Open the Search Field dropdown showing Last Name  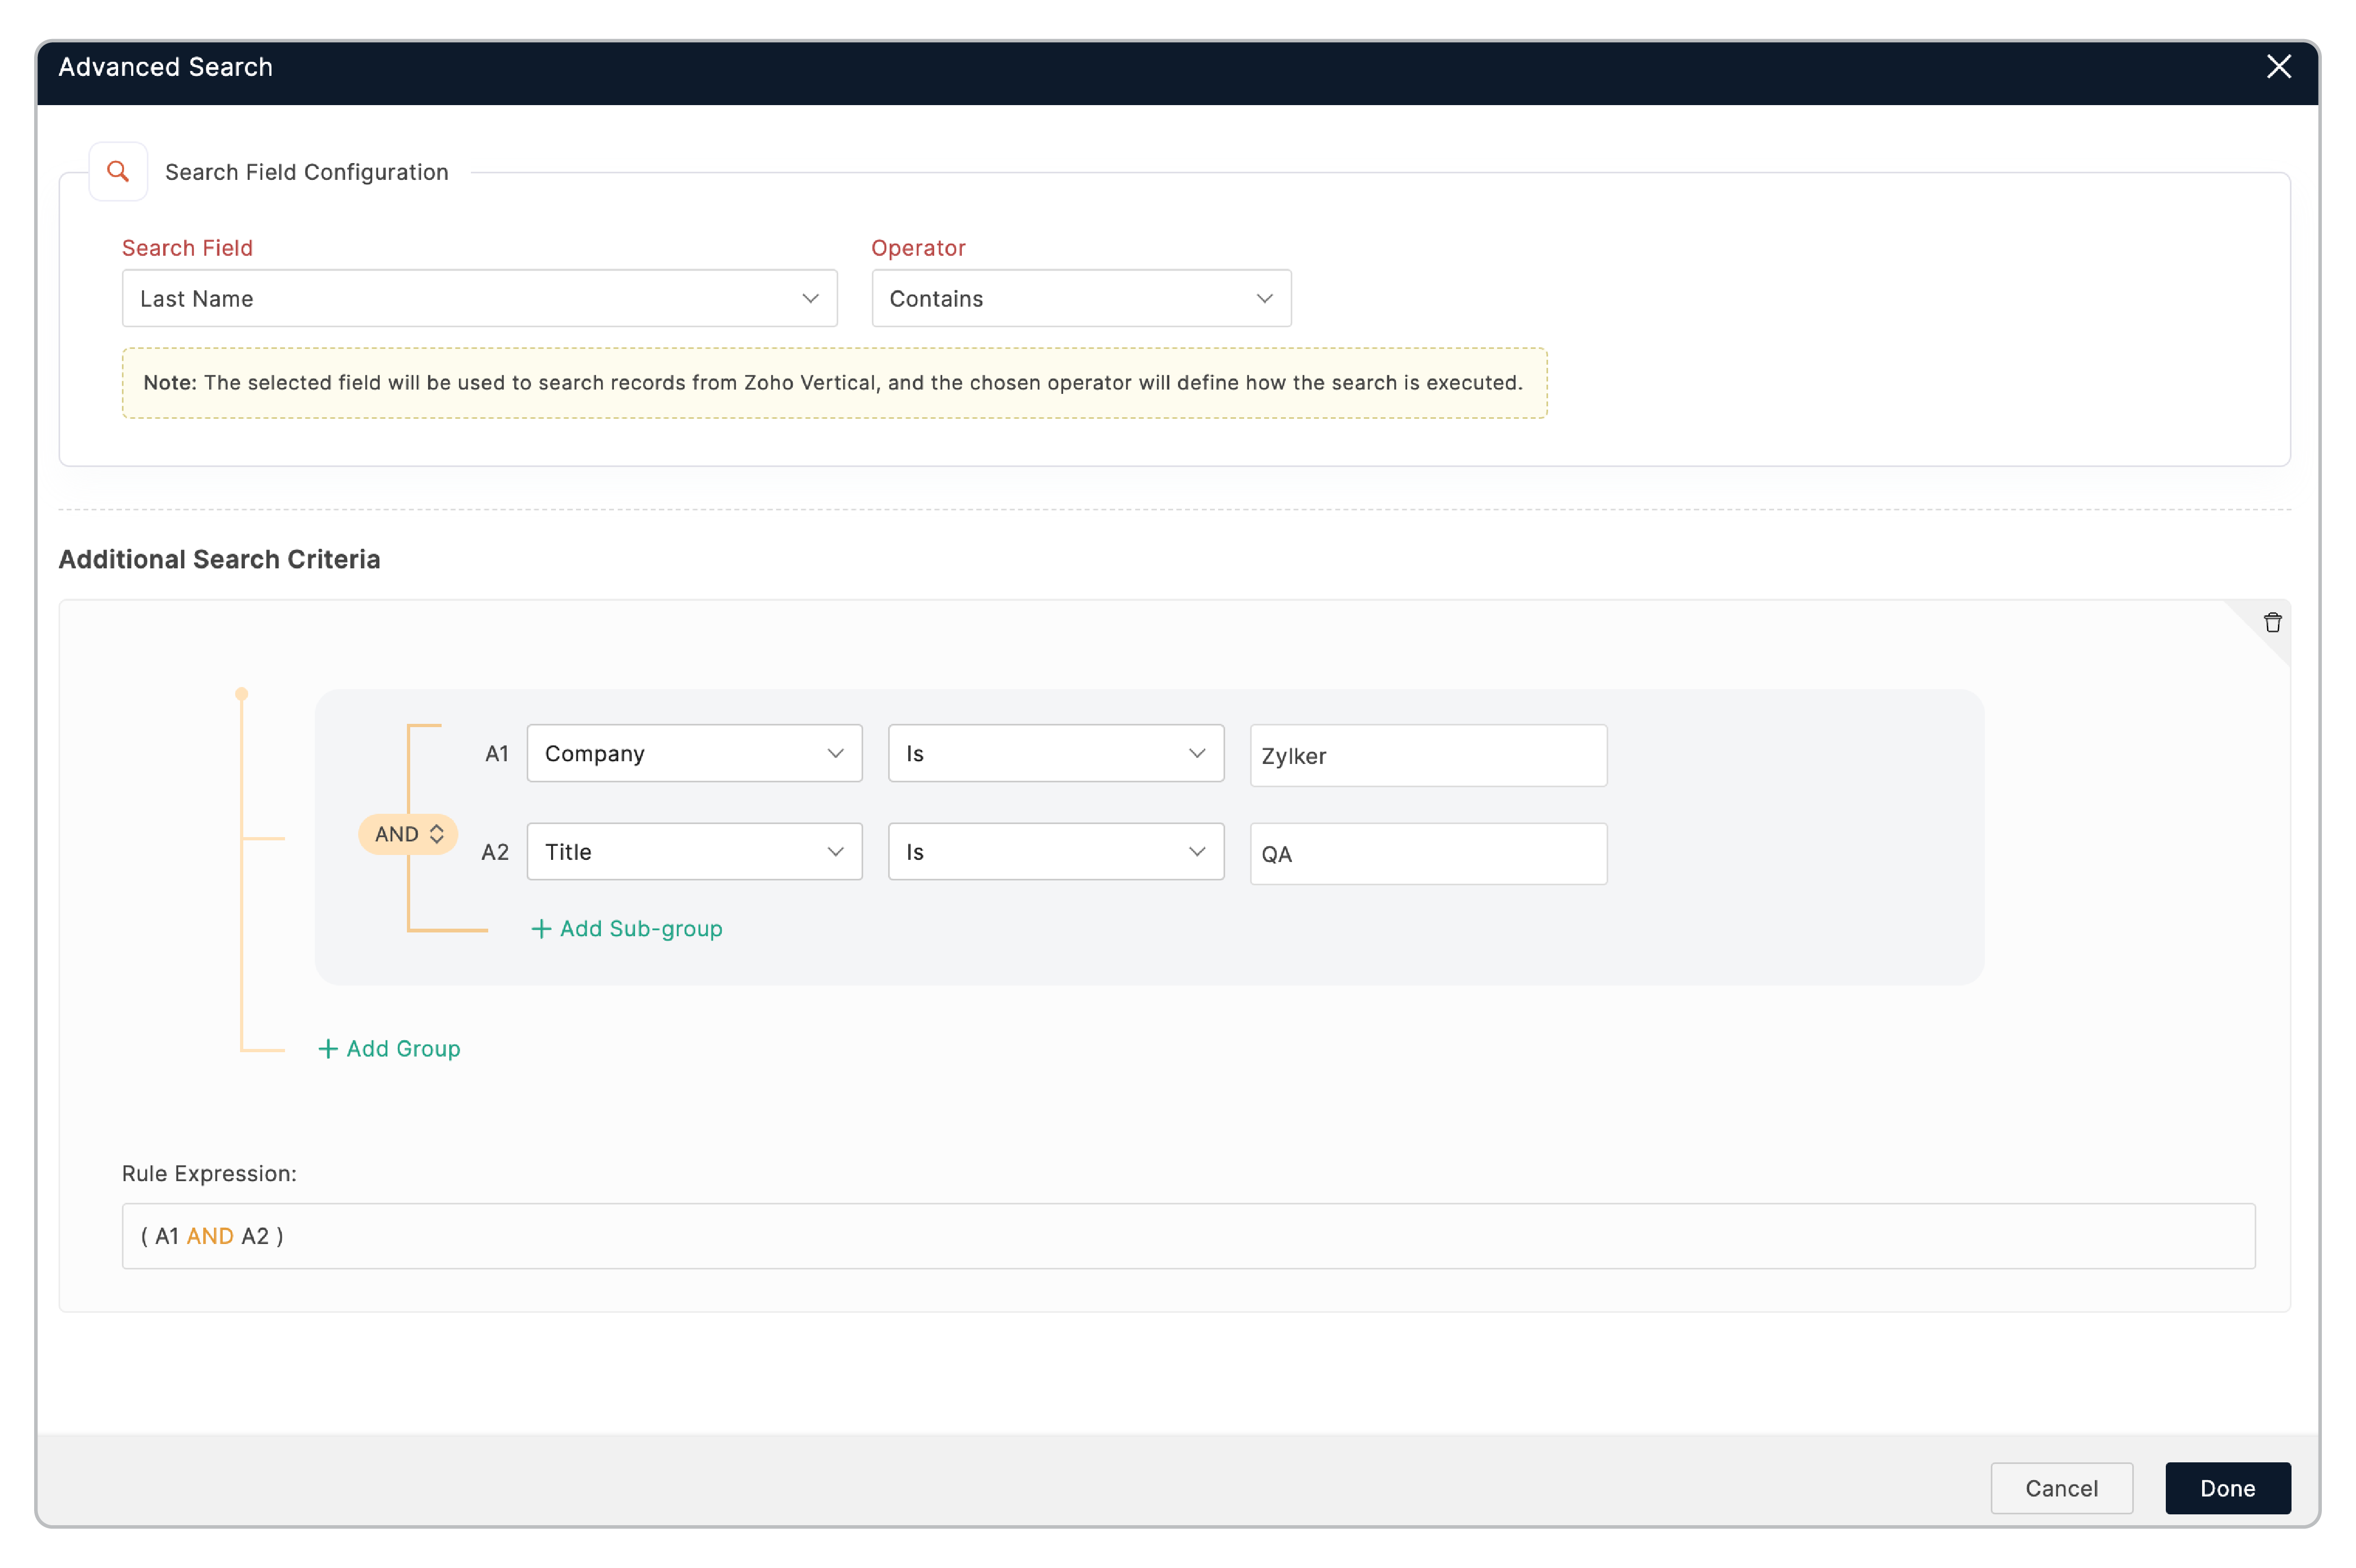point(479,298)
